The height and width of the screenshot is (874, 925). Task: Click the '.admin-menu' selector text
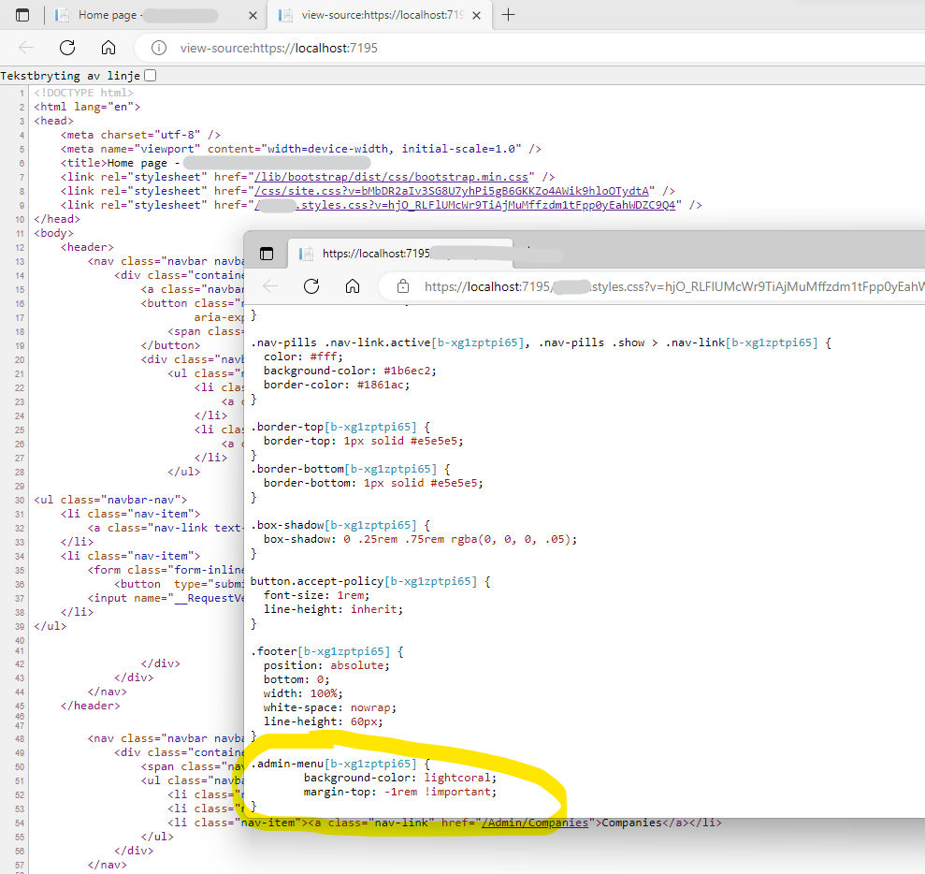pyautogui.click(x=287, y=764)
